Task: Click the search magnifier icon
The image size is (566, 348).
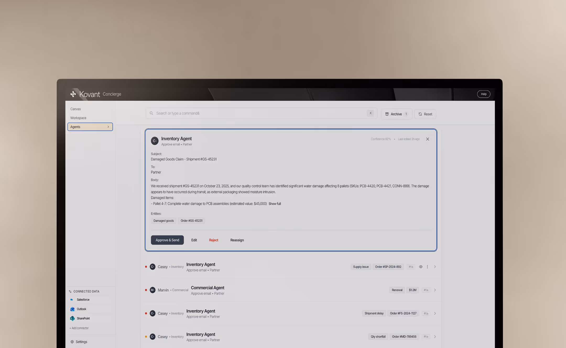Action: [151, 113]
